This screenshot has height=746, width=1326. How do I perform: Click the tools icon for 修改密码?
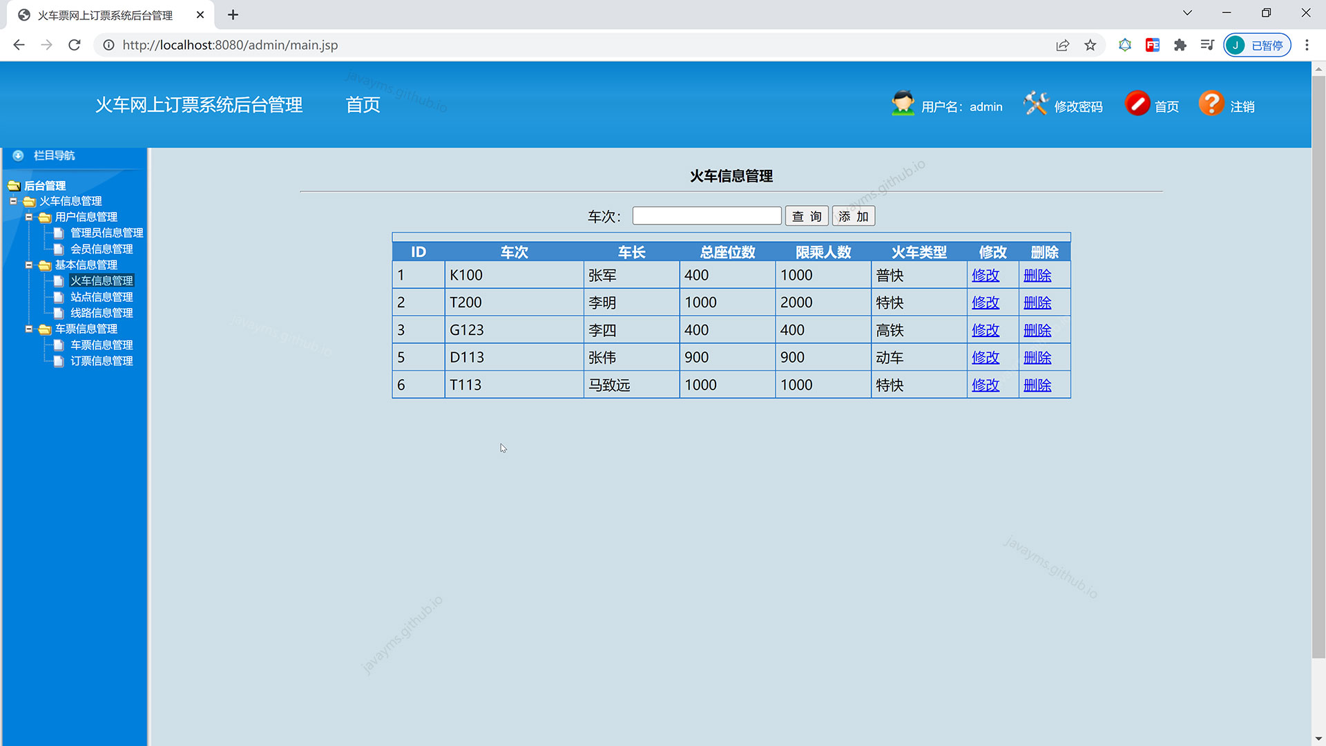click(x=1036, y=104)
